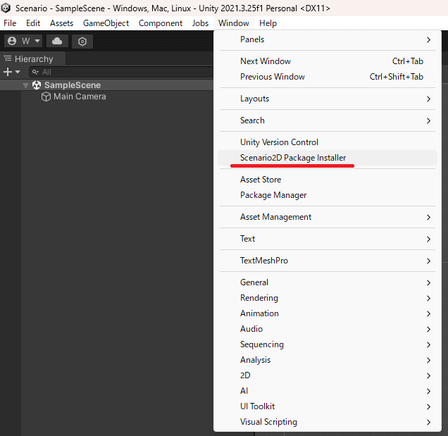Expand the Audio submenu
Image resolution: width=448 pixels, height=436 pixels.
[x=328, y=329]
